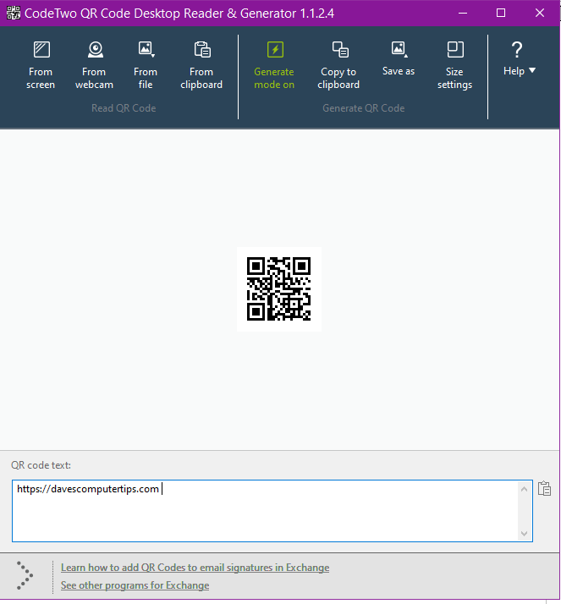Copy the generated QR code to clipboard
The image size is (561, 604).
coord(338,65)
